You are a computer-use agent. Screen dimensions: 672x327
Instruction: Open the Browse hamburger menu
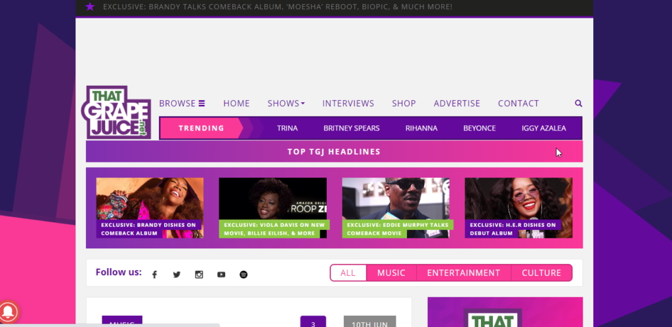(182, 103)
